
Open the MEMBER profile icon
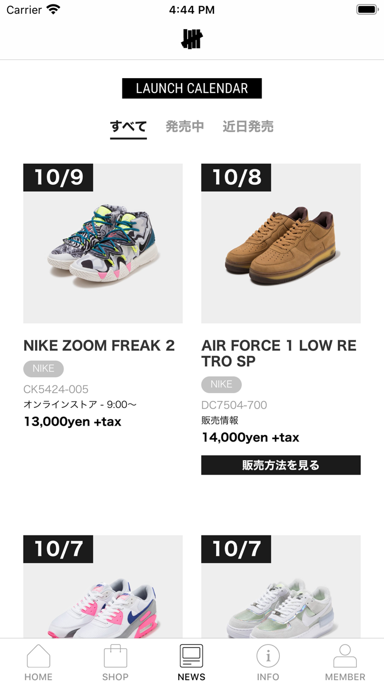click(x=345, y=656)
